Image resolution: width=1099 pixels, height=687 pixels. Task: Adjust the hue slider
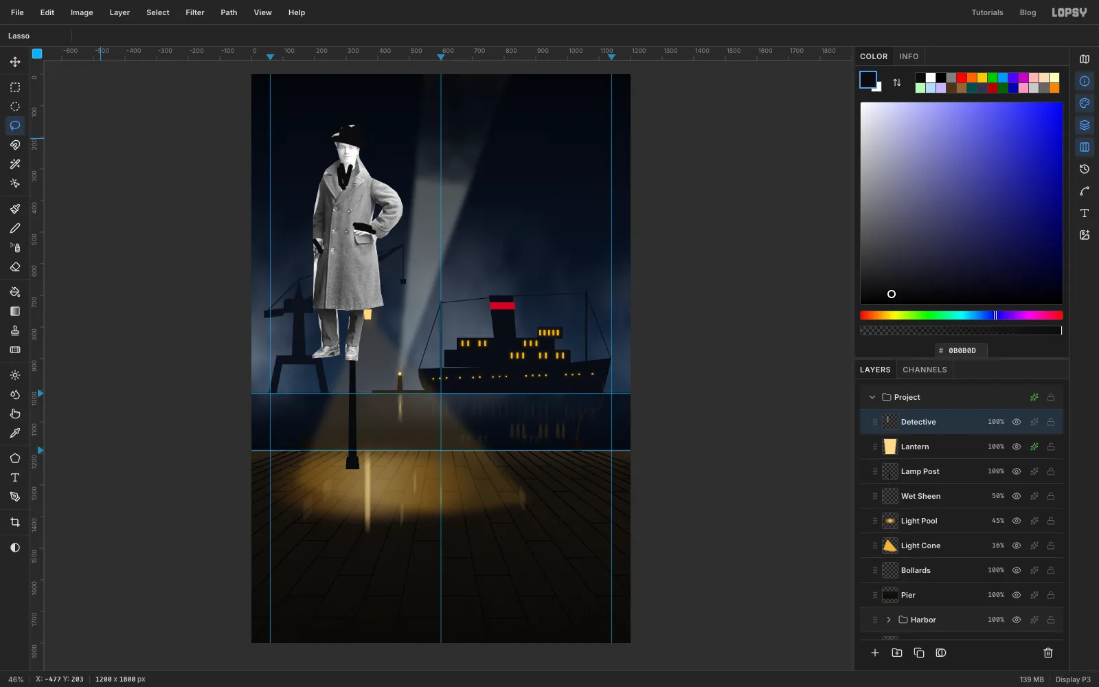962,315
